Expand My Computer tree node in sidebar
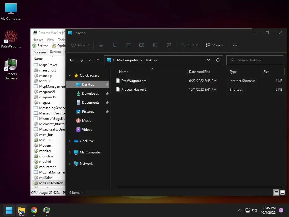The image size is (289, 217). (70, 152)
